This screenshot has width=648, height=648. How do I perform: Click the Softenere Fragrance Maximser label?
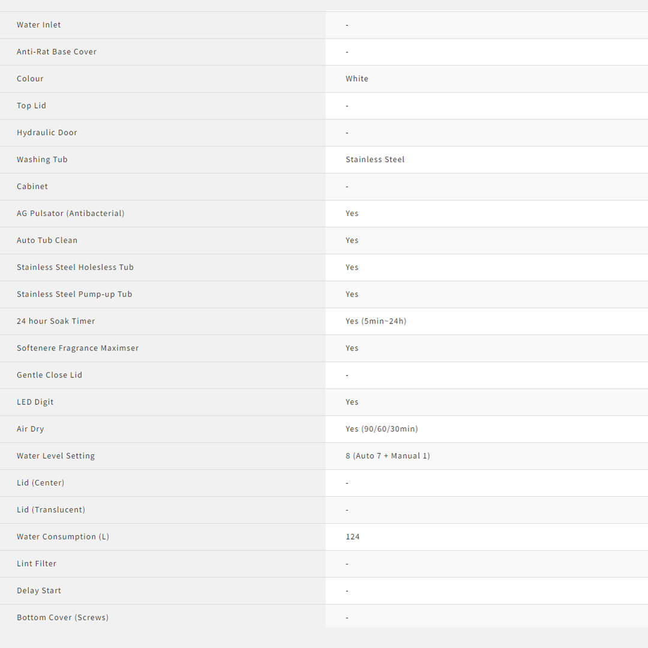[77, 348]
